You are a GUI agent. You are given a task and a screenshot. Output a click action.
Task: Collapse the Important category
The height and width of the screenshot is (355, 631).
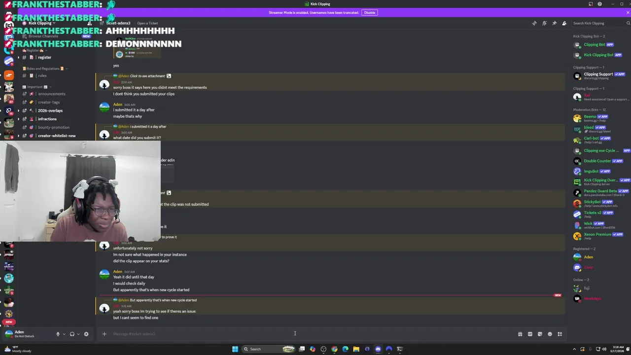(x=36, y=87)
